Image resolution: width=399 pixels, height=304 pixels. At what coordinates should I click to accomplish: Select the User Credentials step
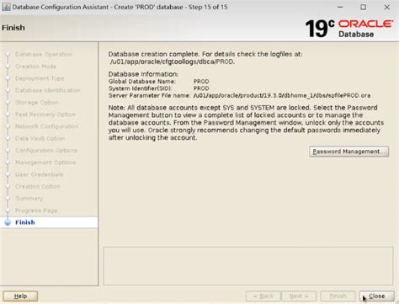[40, 174]
